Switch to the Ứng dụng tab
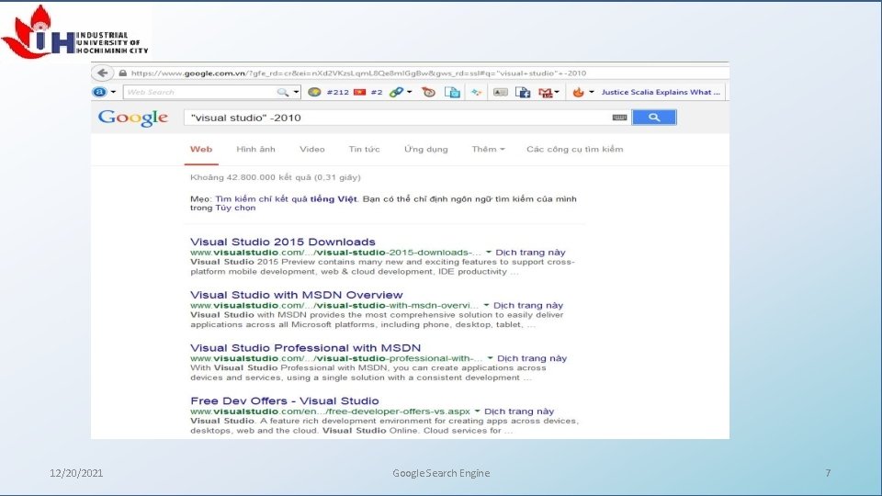The height and width of the screenshot is (496, 882). [x=425, y=150]
